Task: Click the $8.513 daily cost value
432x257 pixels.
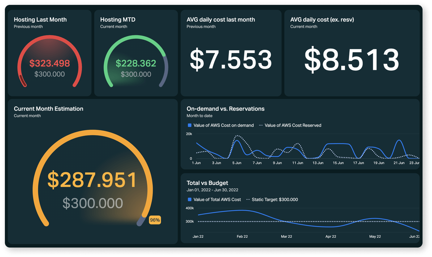Action: 352,60
